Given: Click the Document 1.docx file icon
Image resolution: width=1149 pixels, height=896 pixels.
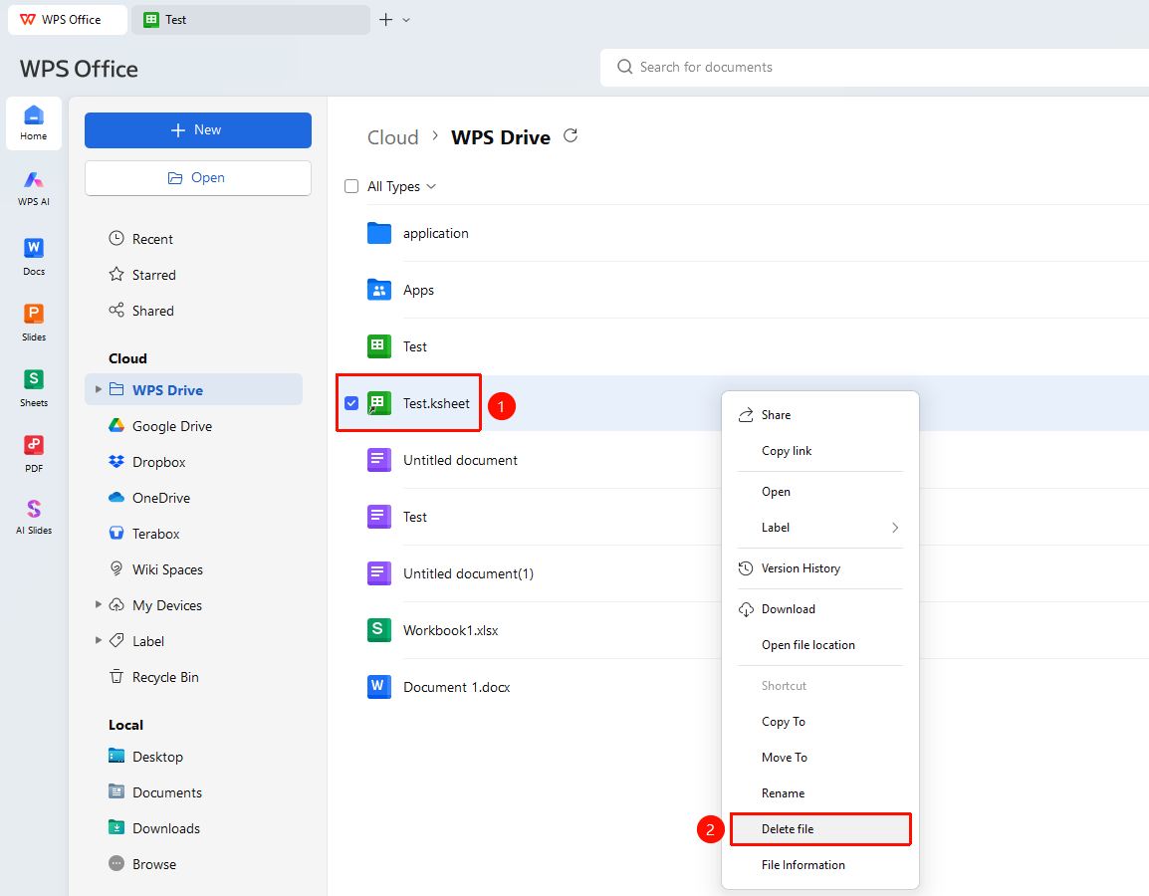Looking at the screenshot, I should coord(378,687).
